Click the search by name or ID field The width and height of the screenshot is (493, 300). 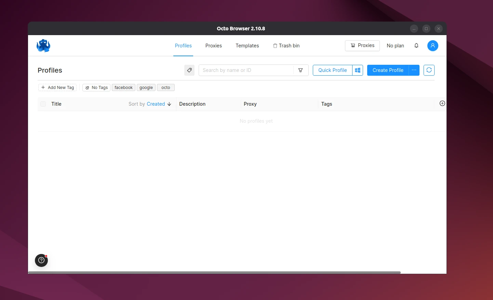245,70
